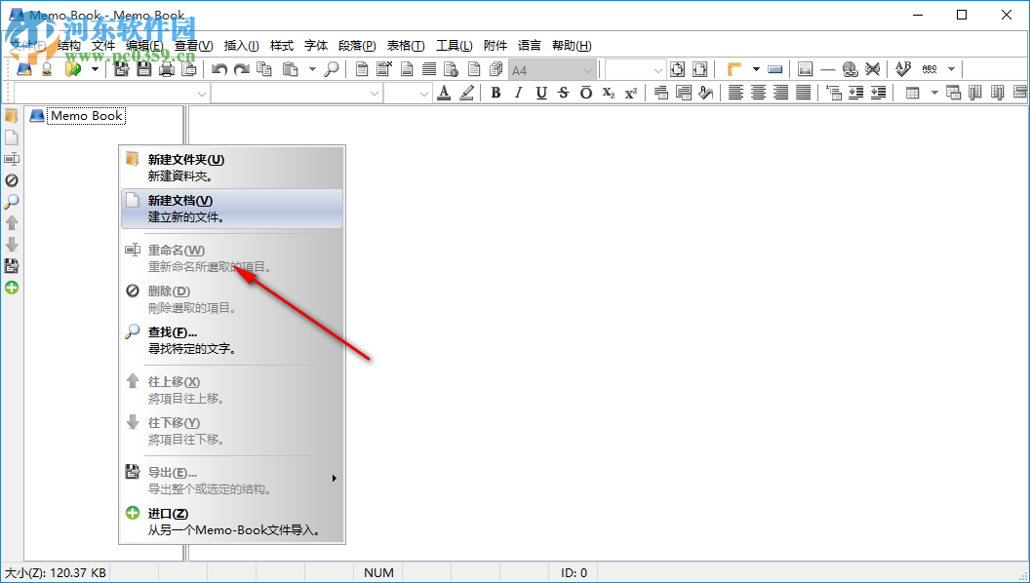
Task: Toggle Bold formatting
Action: pyautogui.click(x=495, y=93)
